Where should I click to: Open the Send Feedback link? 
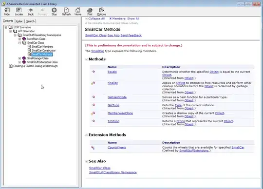(131, 36)
